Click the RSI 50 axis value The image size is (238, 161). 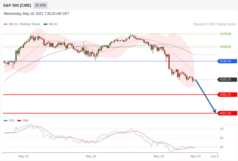click(221, 138)
